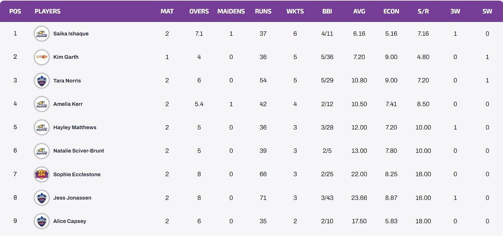Click Amelia Kerr's team logo icon
This screenshot has width=503, height=236.
(42, 104)
